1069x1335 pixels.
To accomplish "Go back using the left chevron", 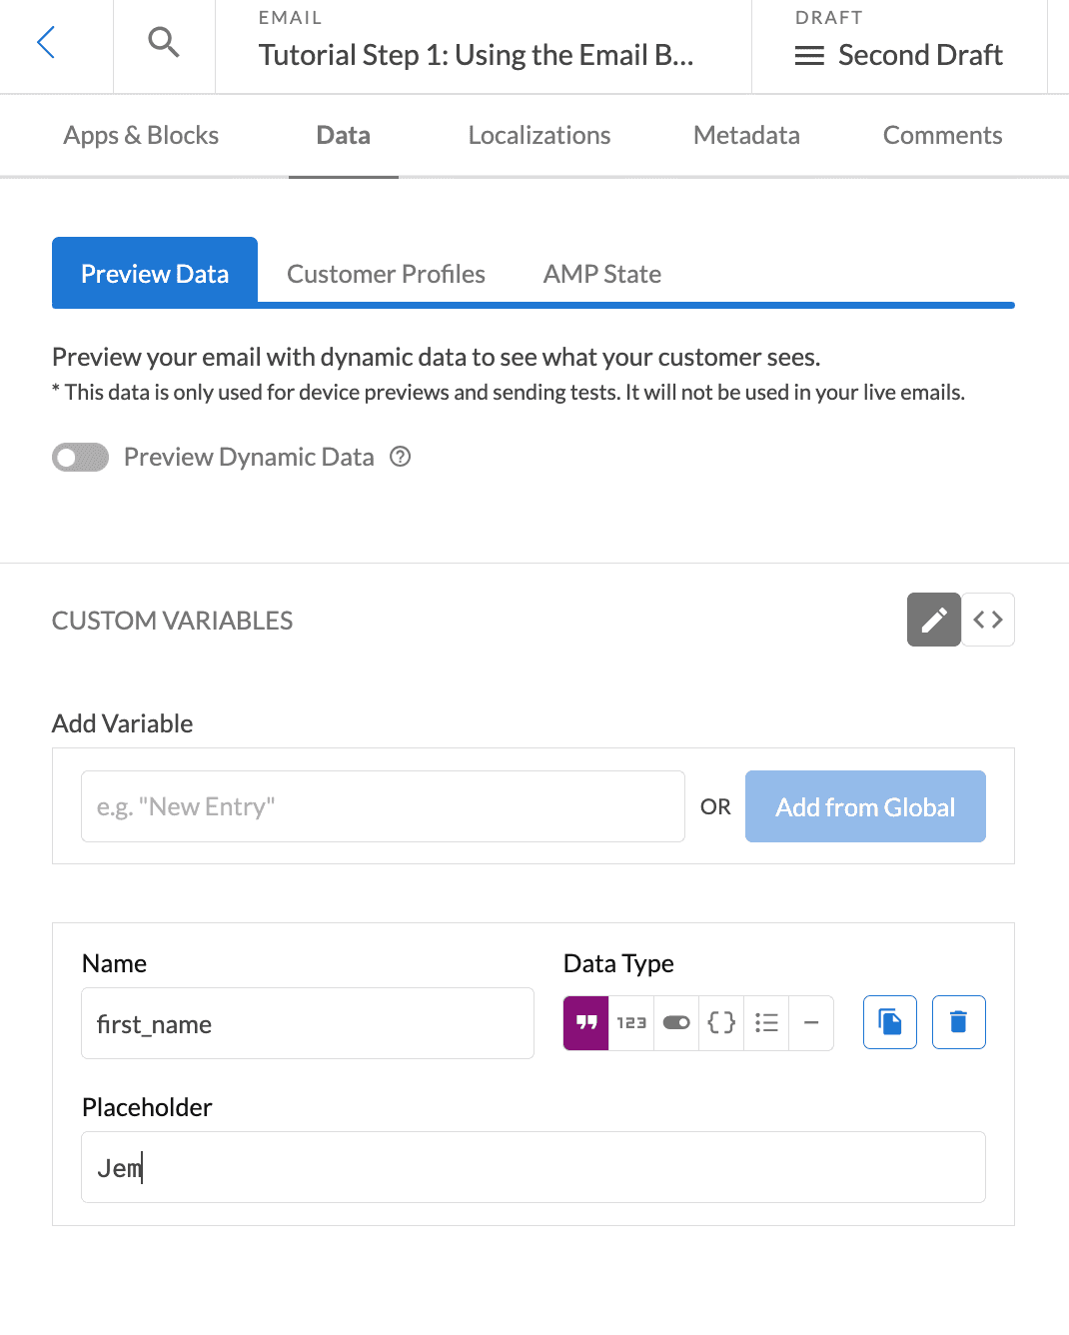I will pyautogui.click(x=46, y=42).
